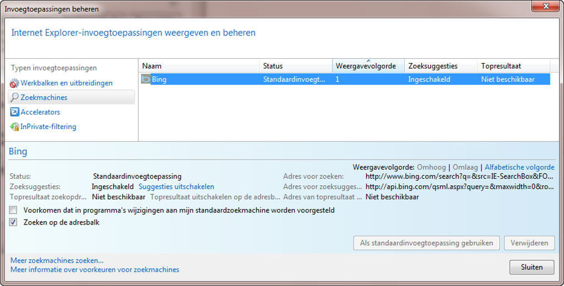Sort list by Status column header
The image size is (564, 286).
pos(296,66)
